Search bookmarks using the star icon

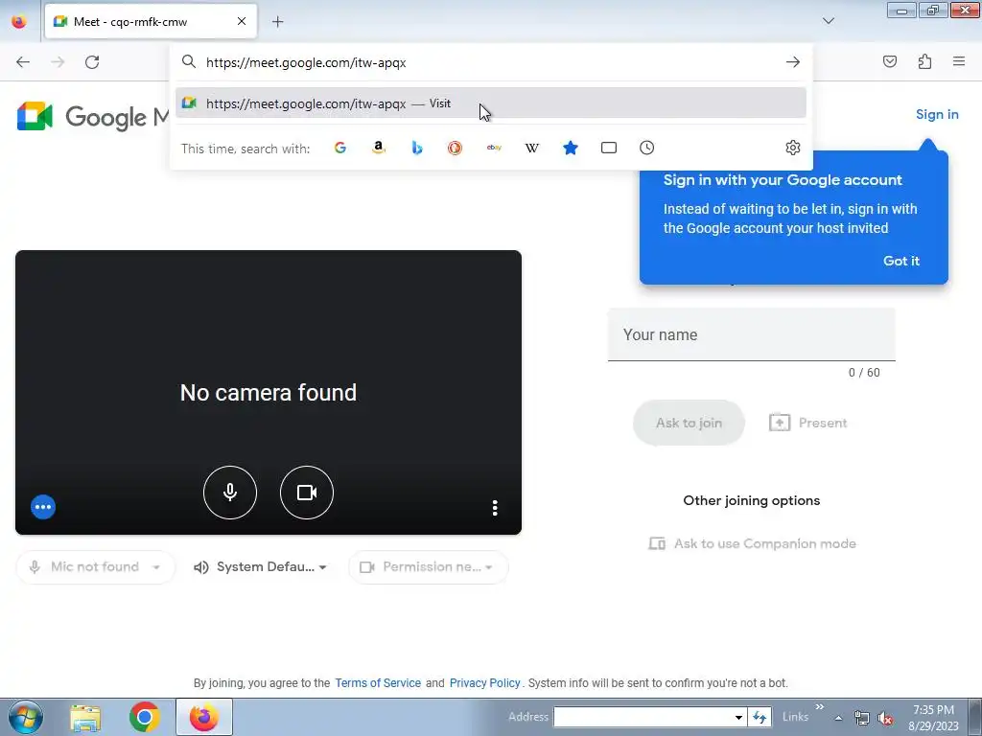pos(571,148)
